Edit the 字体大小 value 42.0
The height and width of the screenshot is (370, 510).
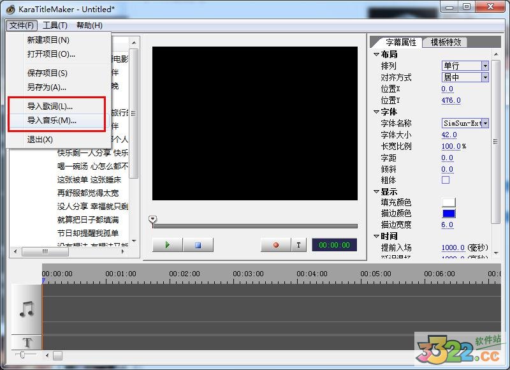(x=449, y=135)
